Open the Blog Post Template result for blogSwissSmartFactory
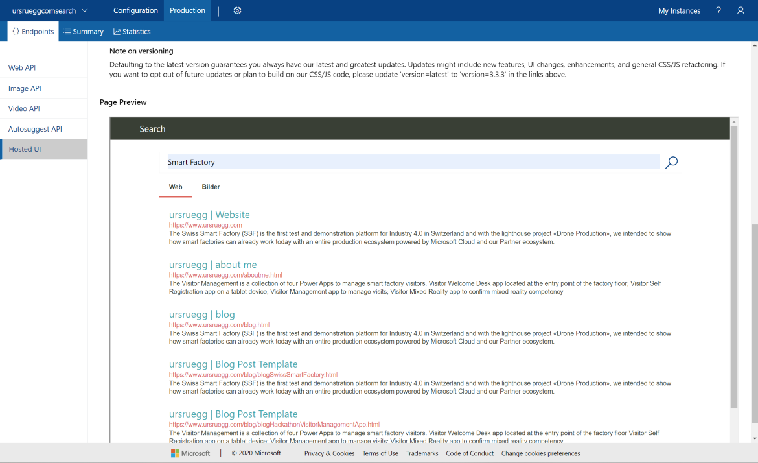Viewport: 758px width, 463px height. [x=233, y=364]
